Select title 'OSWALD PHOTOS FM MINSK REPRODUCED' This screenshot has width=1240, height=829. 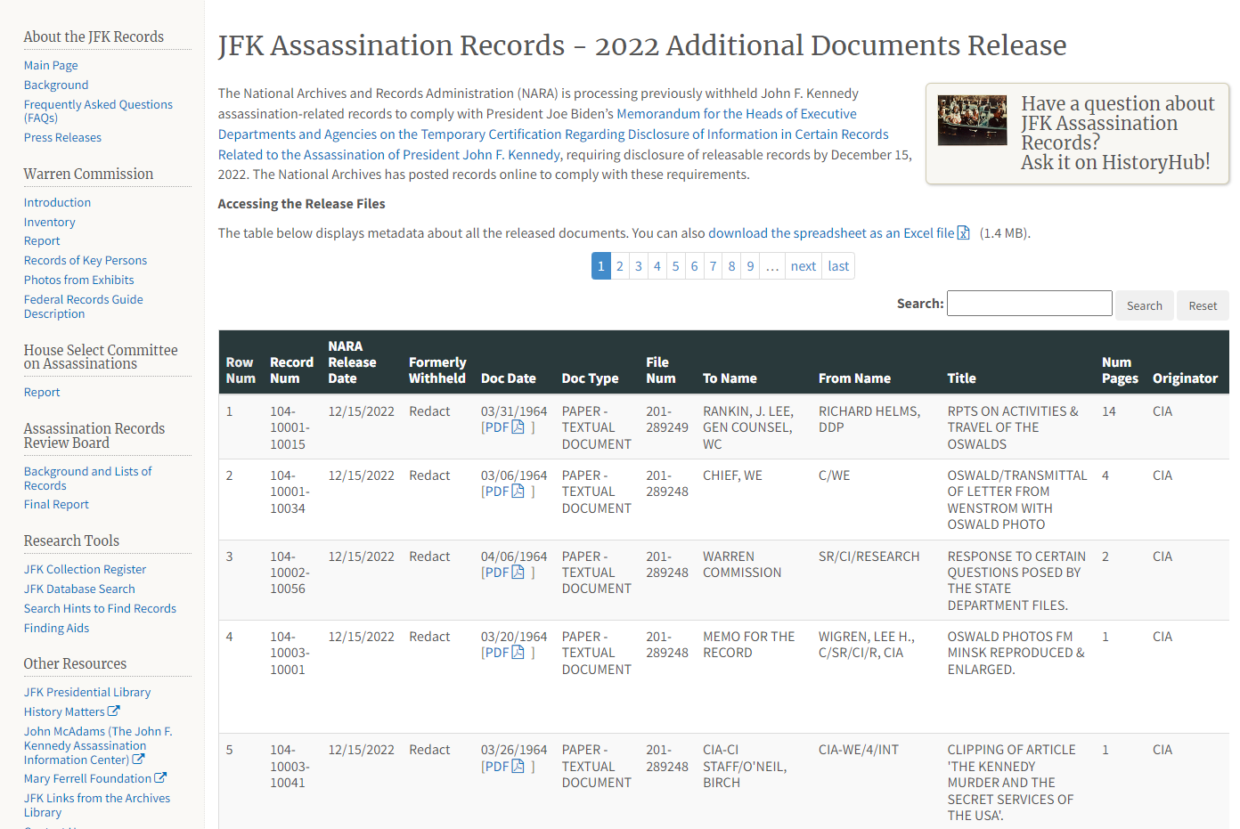pos(1016,653)
